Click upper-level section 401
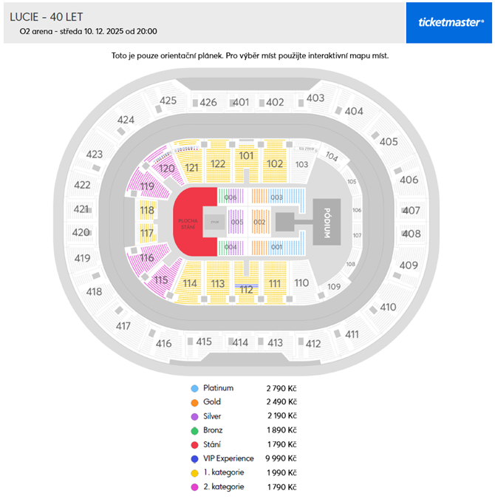Image resolution: width=495 pixels, height=502 pixels. coord(241,102)
